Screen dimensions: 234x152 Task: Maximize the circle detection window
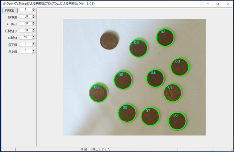(218, 4)
